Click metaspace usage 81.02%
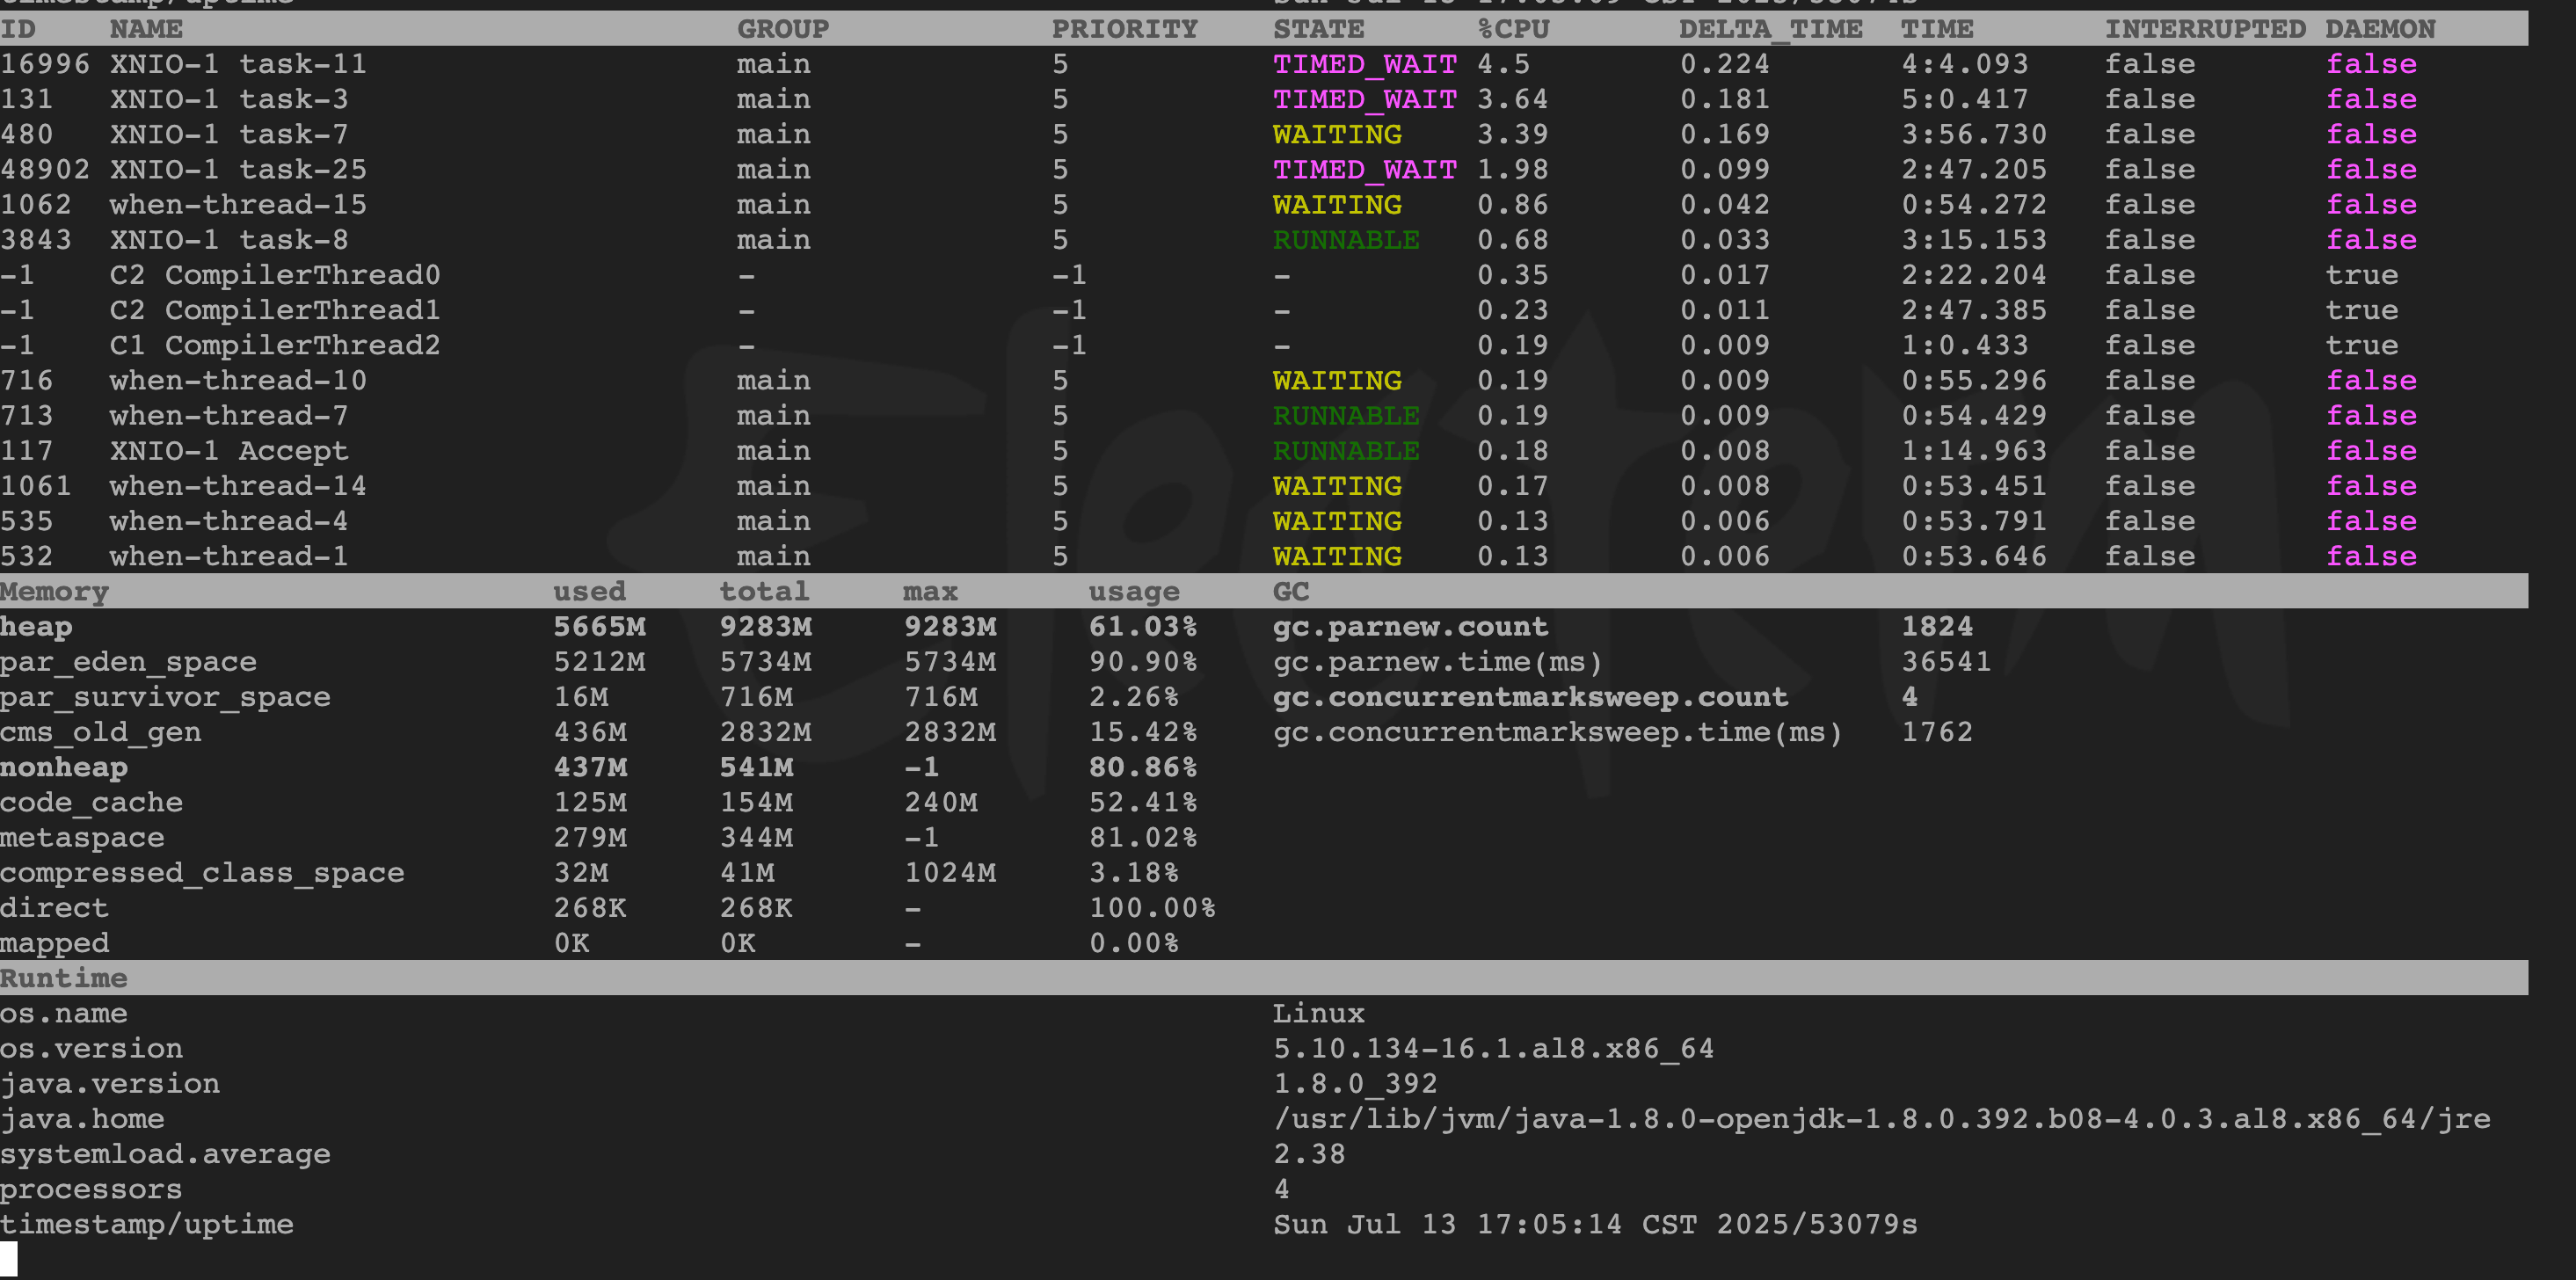2576x1280 pixels. point(1143,837)
